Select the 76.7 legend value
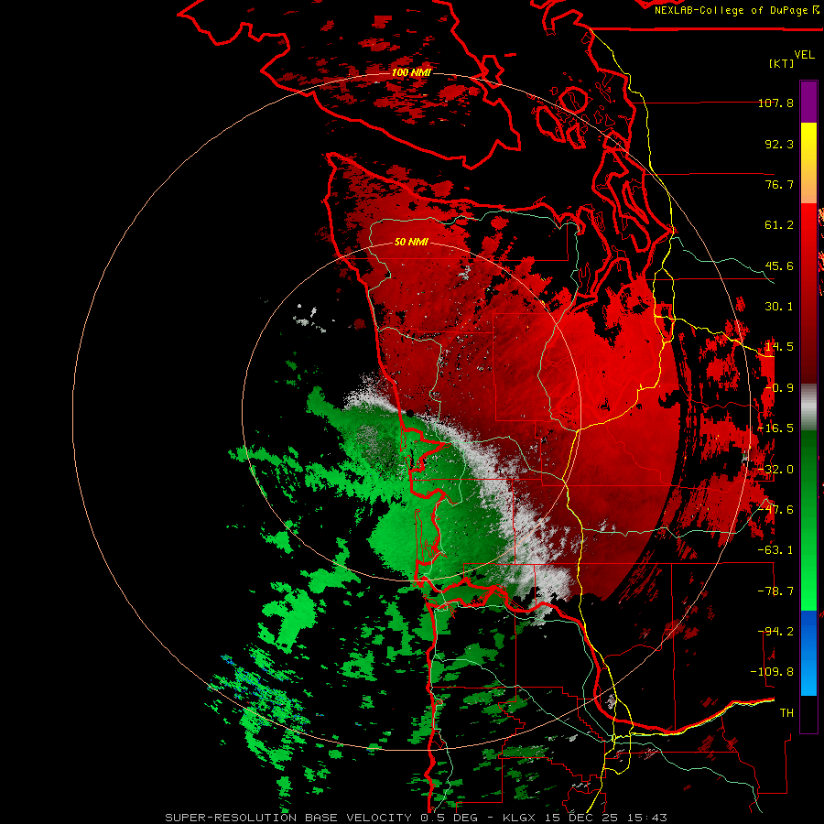Screen dimensions: 824x824 click(x=779, y=184)
